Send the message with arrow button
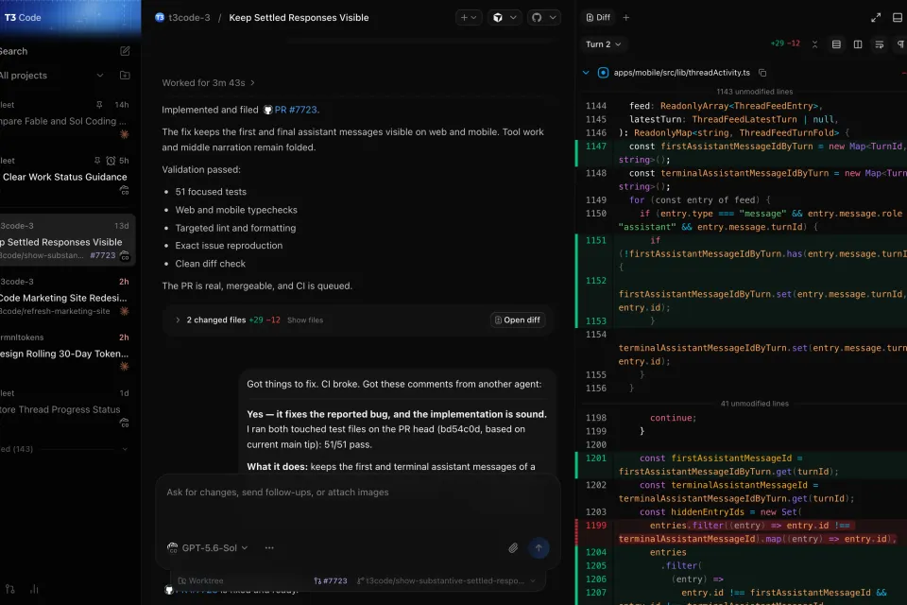 click(x=539, y=547)
